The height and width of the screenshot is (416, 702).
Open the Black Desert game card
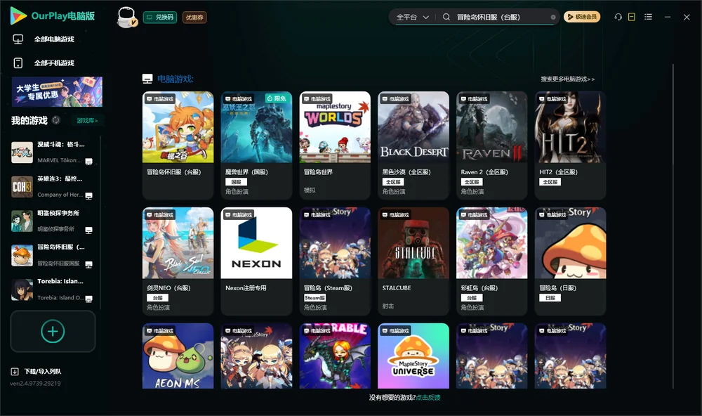(413, 145)
